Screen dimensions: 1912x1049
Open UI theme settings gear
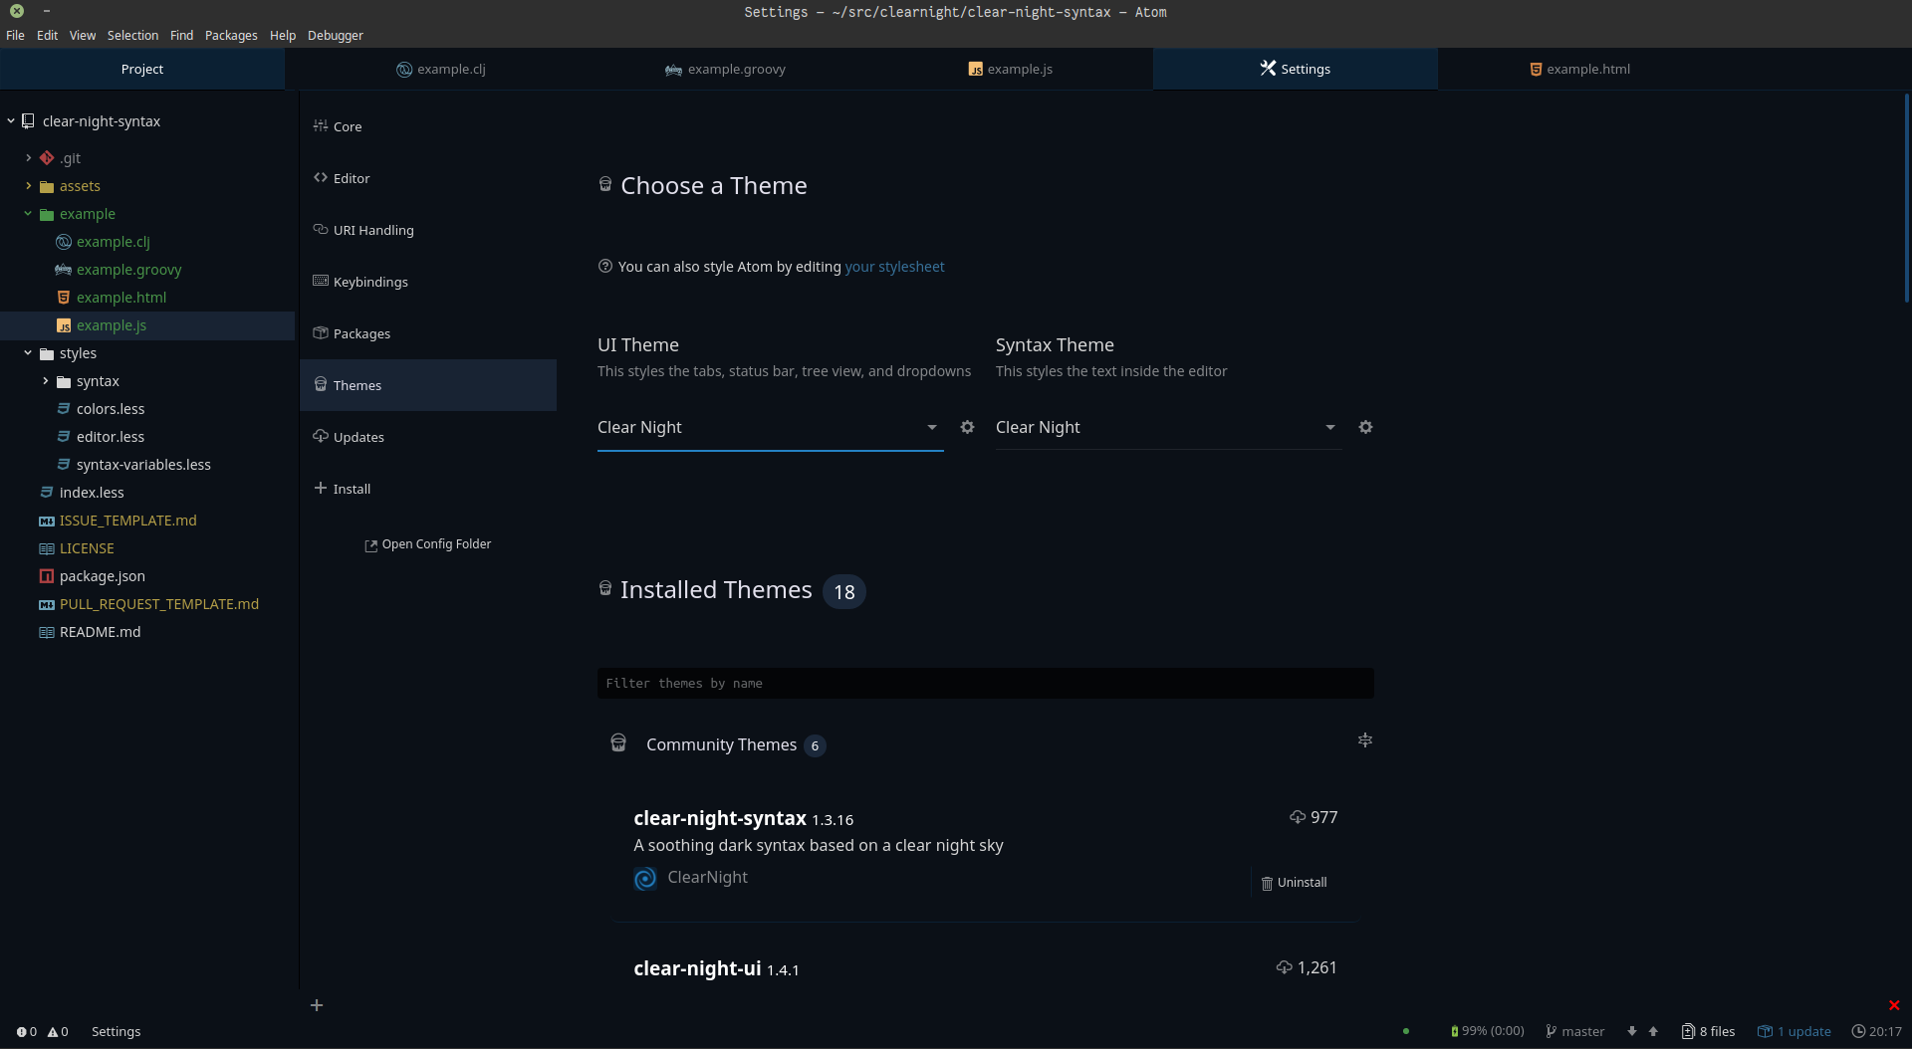[967, 427]
